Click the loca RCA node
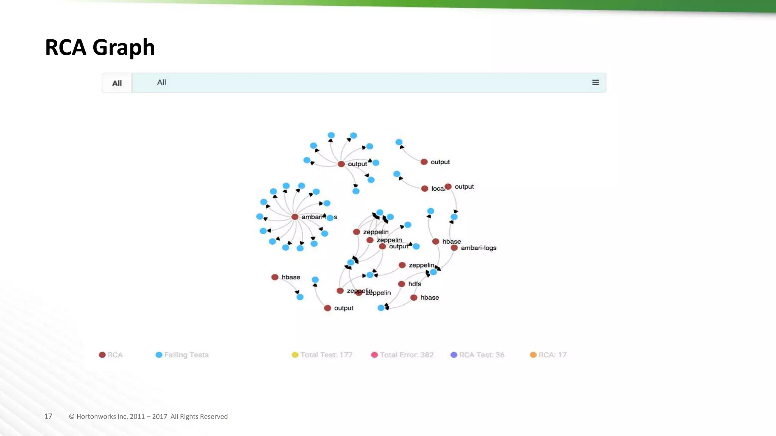This screenshot has height=436, width=776. (x=425, y=188)
